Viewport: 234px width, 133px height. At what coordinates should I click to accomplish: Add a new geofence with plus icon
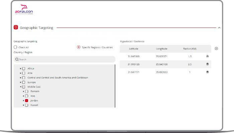[x=216, y=49]
